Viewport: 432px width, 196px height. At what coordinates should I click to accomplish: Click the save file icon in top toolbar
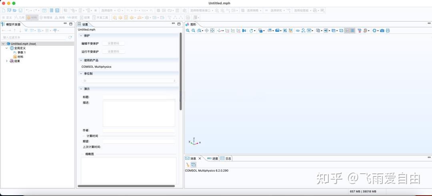coord(20,10)
